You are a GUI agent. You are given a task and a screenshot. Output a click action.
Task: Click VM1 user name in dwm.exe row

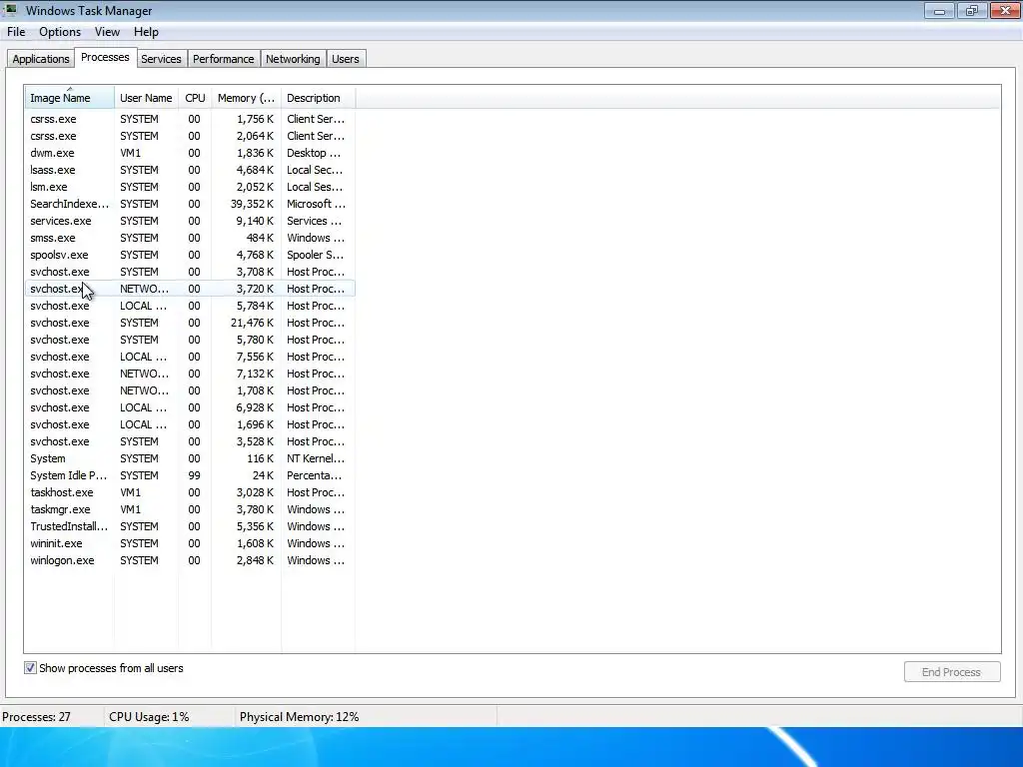131,153
